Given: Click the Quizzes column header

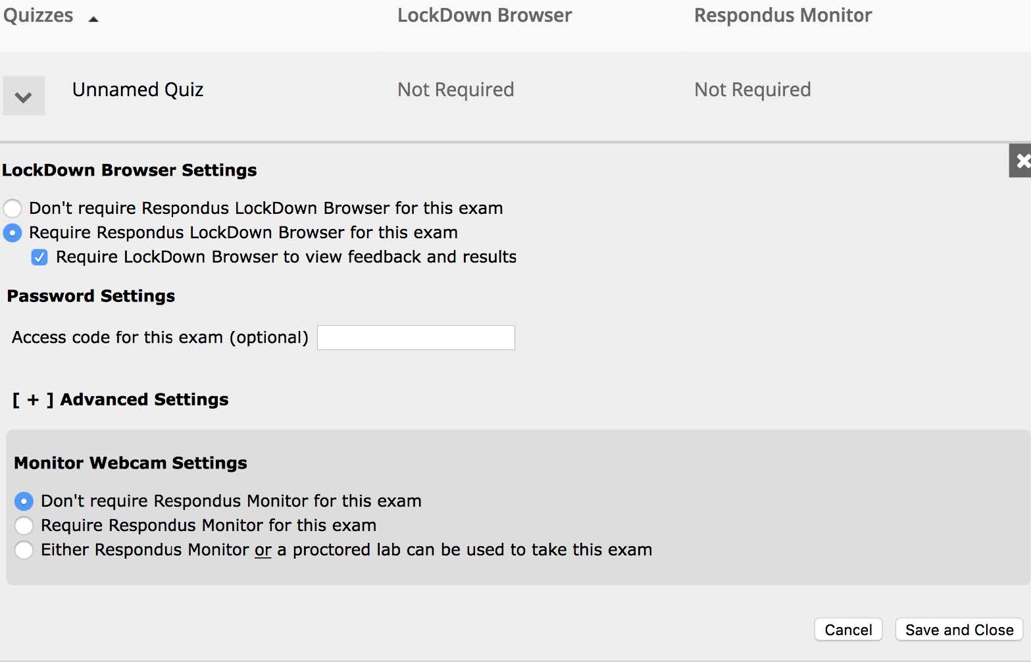Looking at the screenshot, I should (38, 15).
